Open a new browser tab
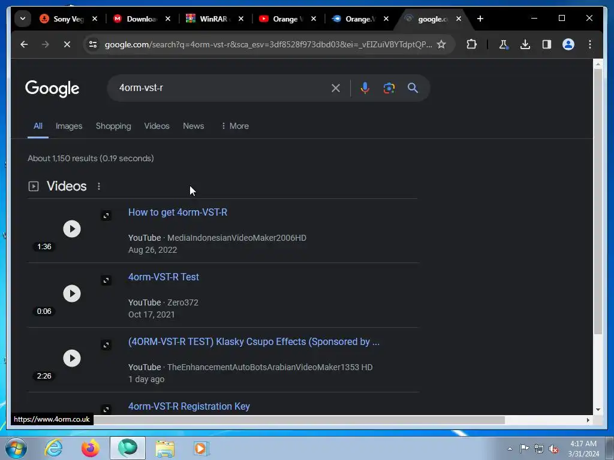Viewport: 614px width, 460px height. pos(480,19)
